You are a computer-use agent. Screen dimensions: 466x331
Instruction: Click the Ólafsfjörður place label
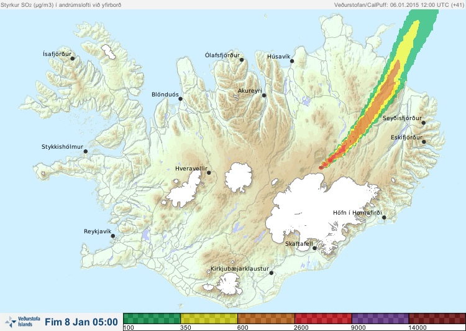tap(222, 55)
